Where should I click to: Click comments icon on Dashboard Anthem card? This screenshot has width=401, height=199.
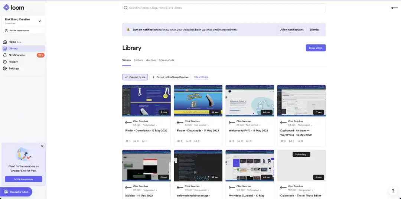click(290, 141)
